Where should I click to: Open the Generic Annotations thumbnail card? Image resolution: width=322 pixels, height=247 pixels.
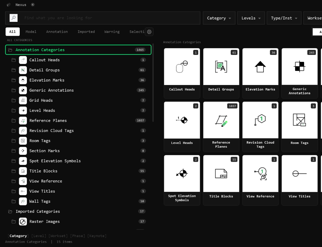pyautogui.click(x=300, y=73)
